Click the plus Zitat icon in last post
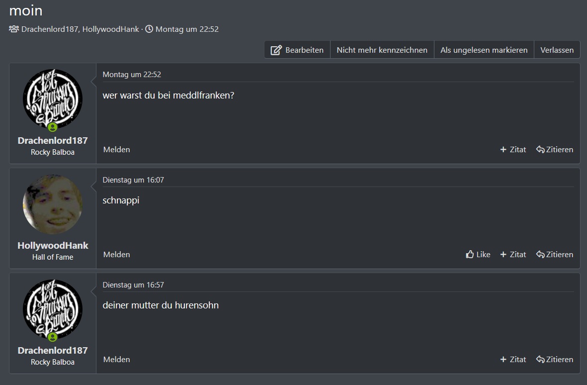 (503, 360)
